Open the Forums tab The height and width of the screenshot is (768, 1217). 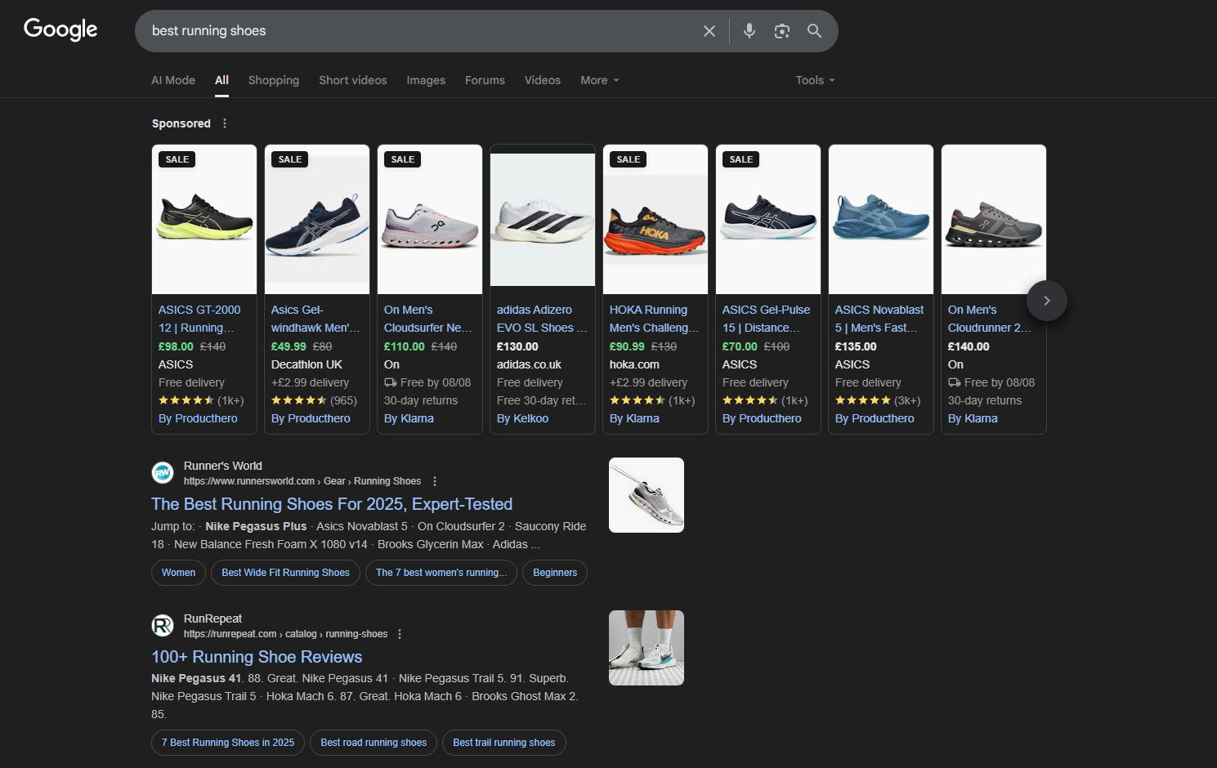485,80
